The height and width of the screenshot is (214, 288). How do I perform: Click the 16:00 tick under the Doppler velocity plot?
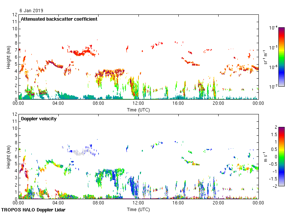(x=178, y=203)
